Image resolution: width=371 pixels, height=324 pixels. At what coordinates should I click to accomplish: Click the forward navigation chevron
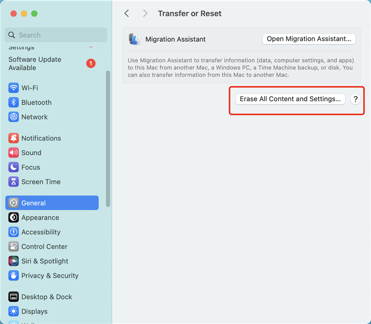(145, 13)
